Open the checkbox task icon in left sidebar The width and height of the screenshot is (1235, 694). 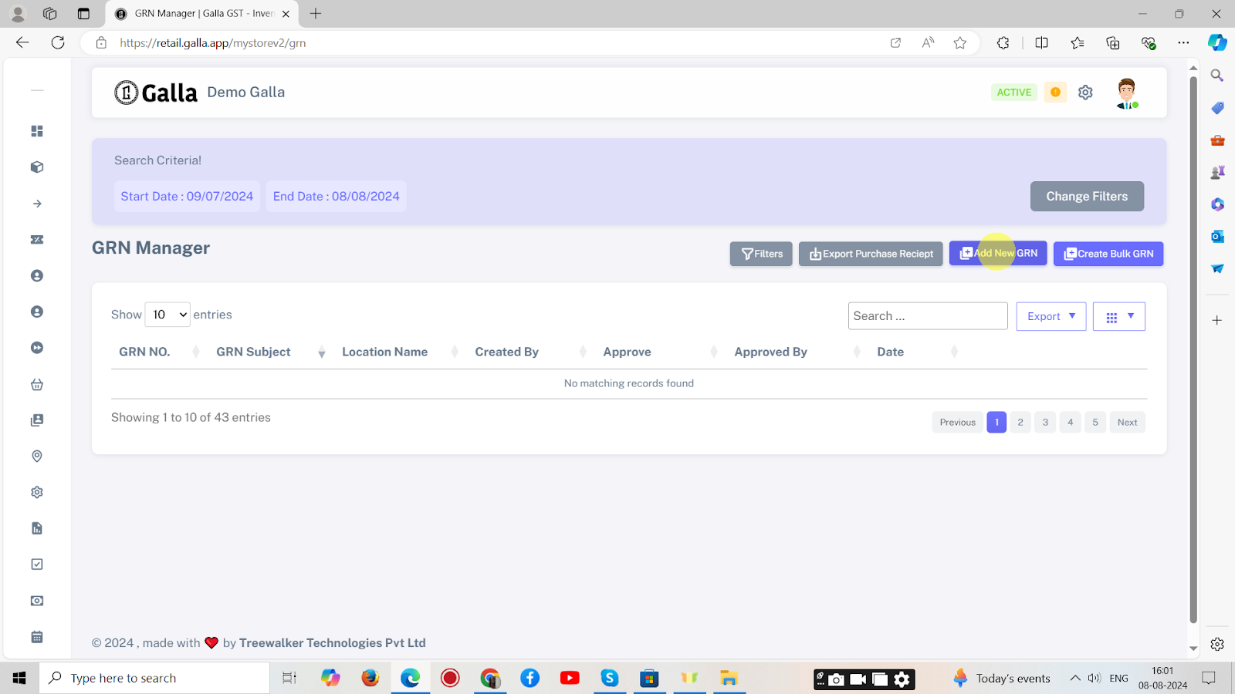[37, 564]
